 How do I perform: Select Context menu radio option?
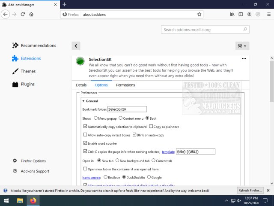pos(120,118)
